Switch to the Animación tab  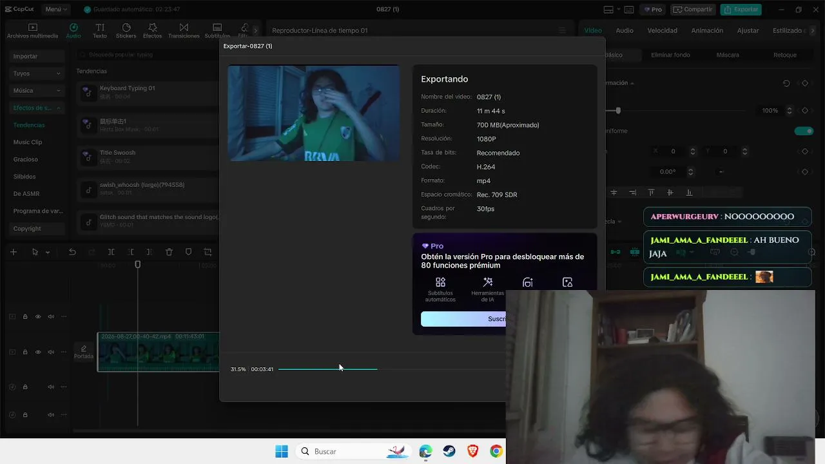tap(707, 30)
